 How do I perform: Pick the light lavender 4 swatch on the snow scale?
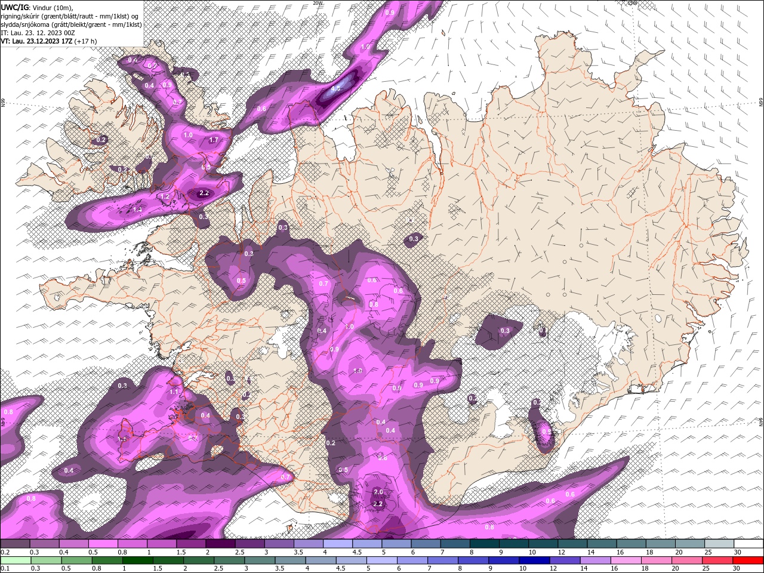[338, 544]
